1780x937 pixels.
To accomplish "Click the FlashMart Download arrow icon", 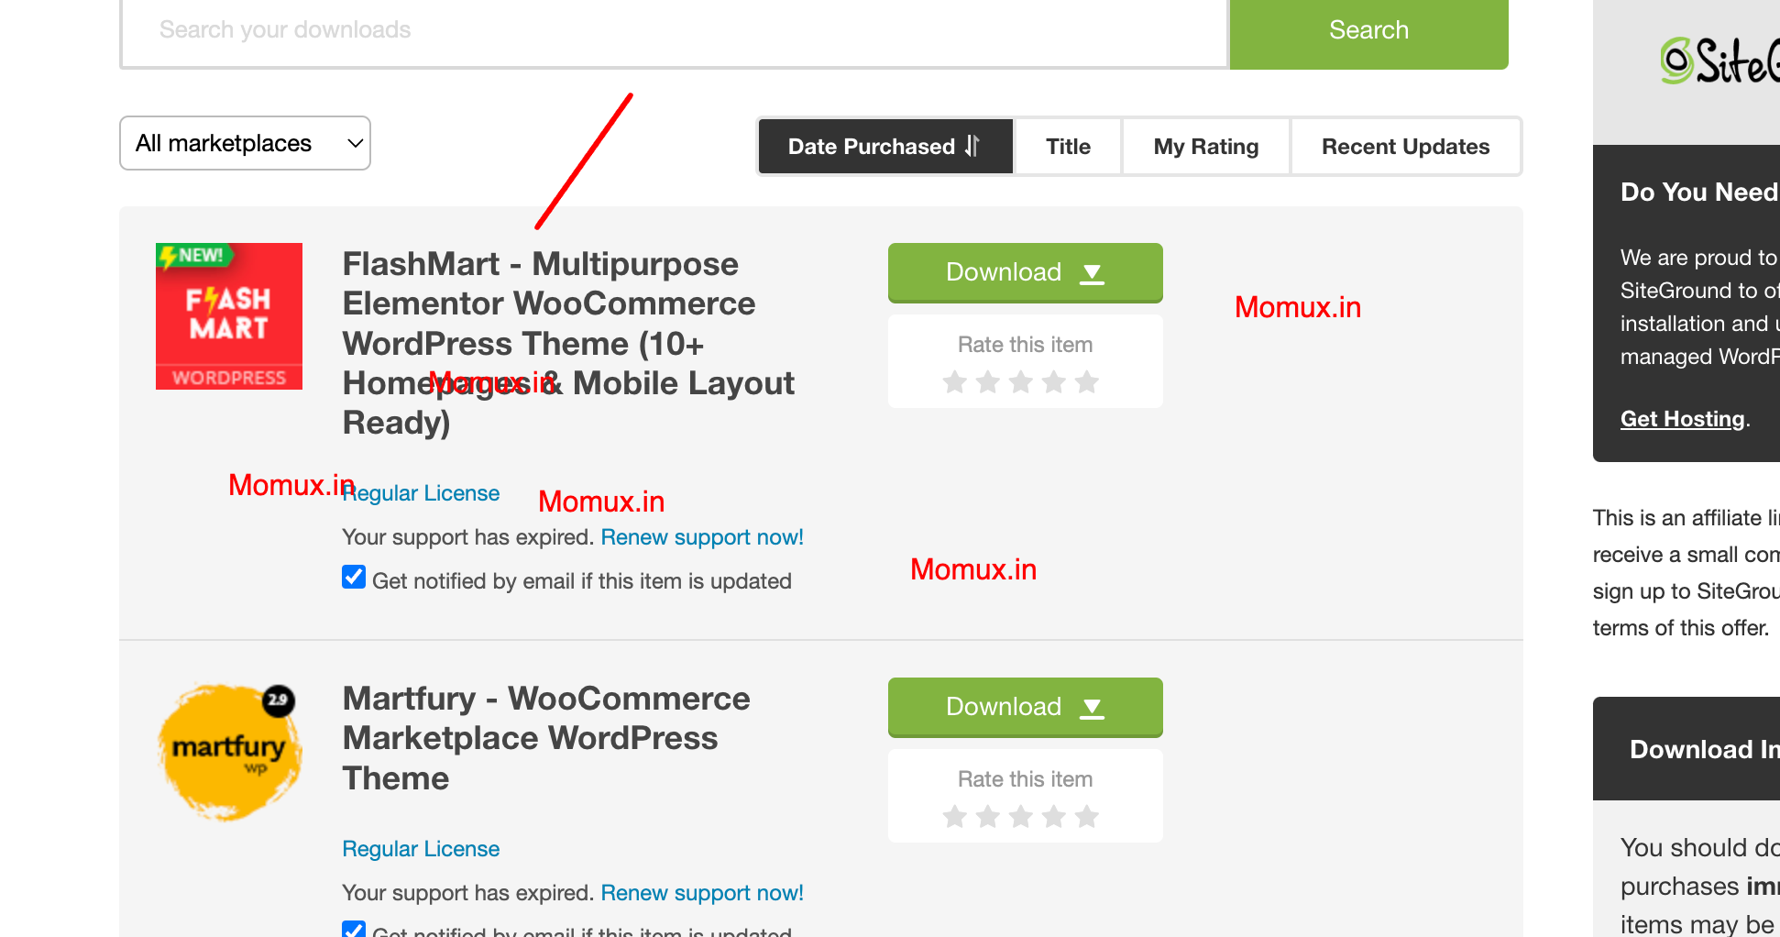I will [1092, 273].
